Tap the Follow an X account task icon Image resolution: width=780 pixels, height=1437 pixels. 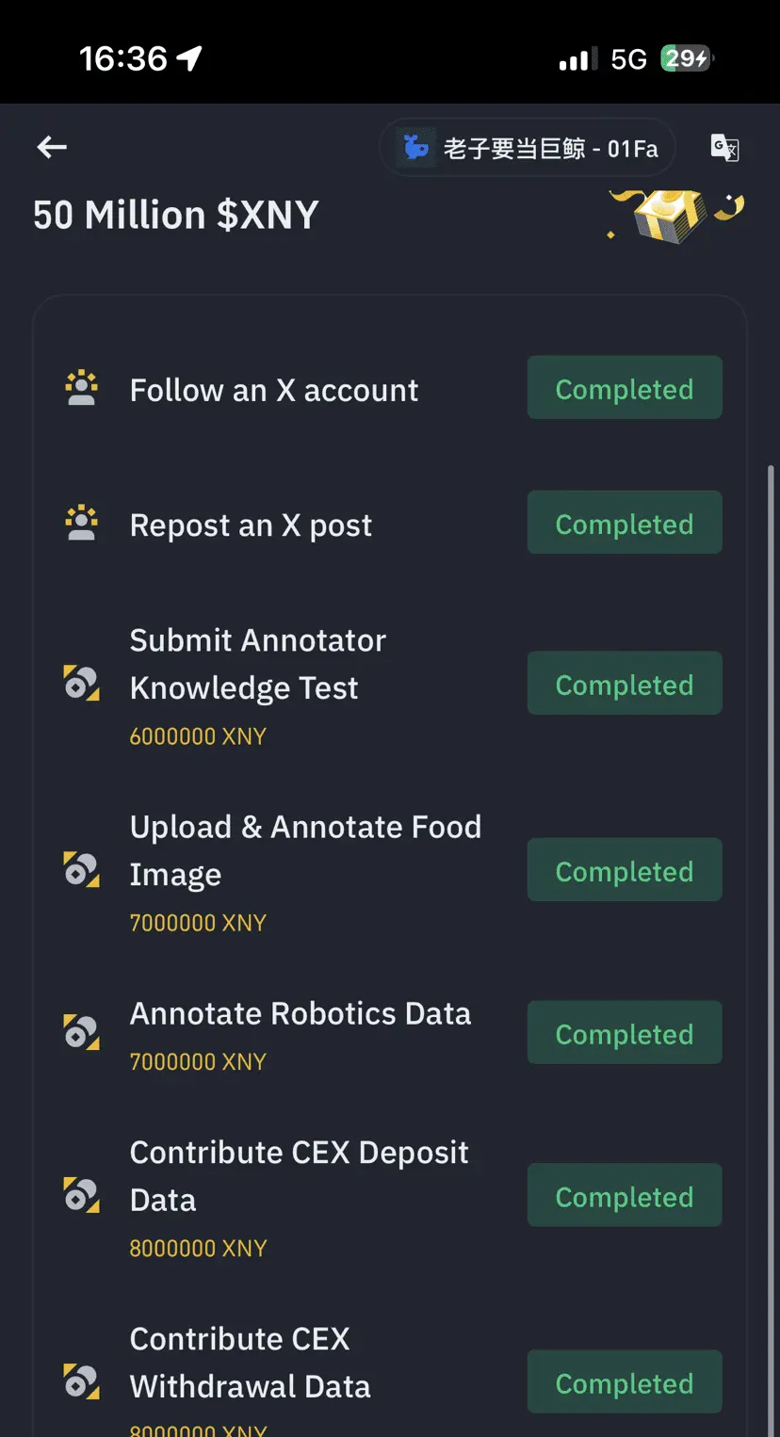(82, 389)
